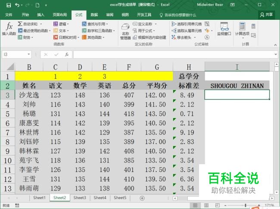280x209 pixels.
Task: Open the Customize Quick Access Toolbar dropdown
Action: click(x=46, y=5)
